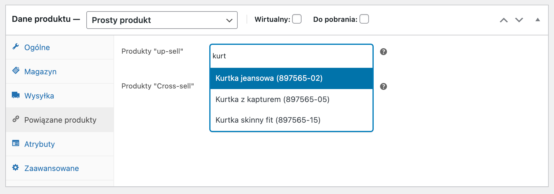
Task: Open the Ogólne tab
Action: (x=60, y=47)
